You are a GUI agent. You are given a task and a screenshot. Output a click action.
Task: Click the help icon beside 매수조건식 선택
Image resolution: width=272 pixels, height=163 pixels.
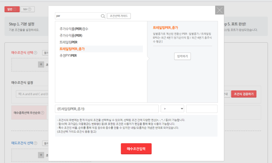click(36, 53)
